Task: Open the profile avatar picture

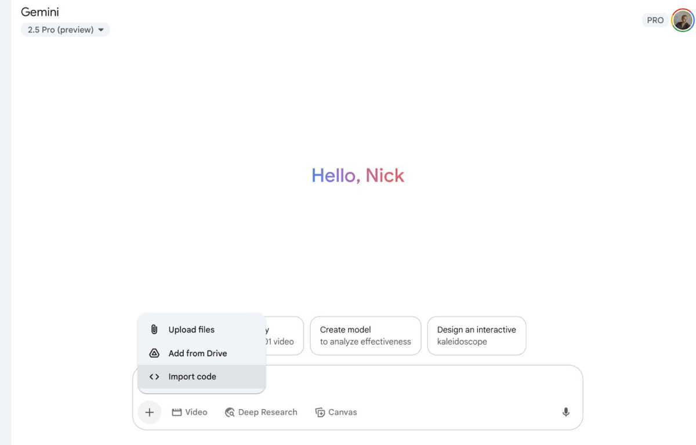Action: (x=683, y=20)
